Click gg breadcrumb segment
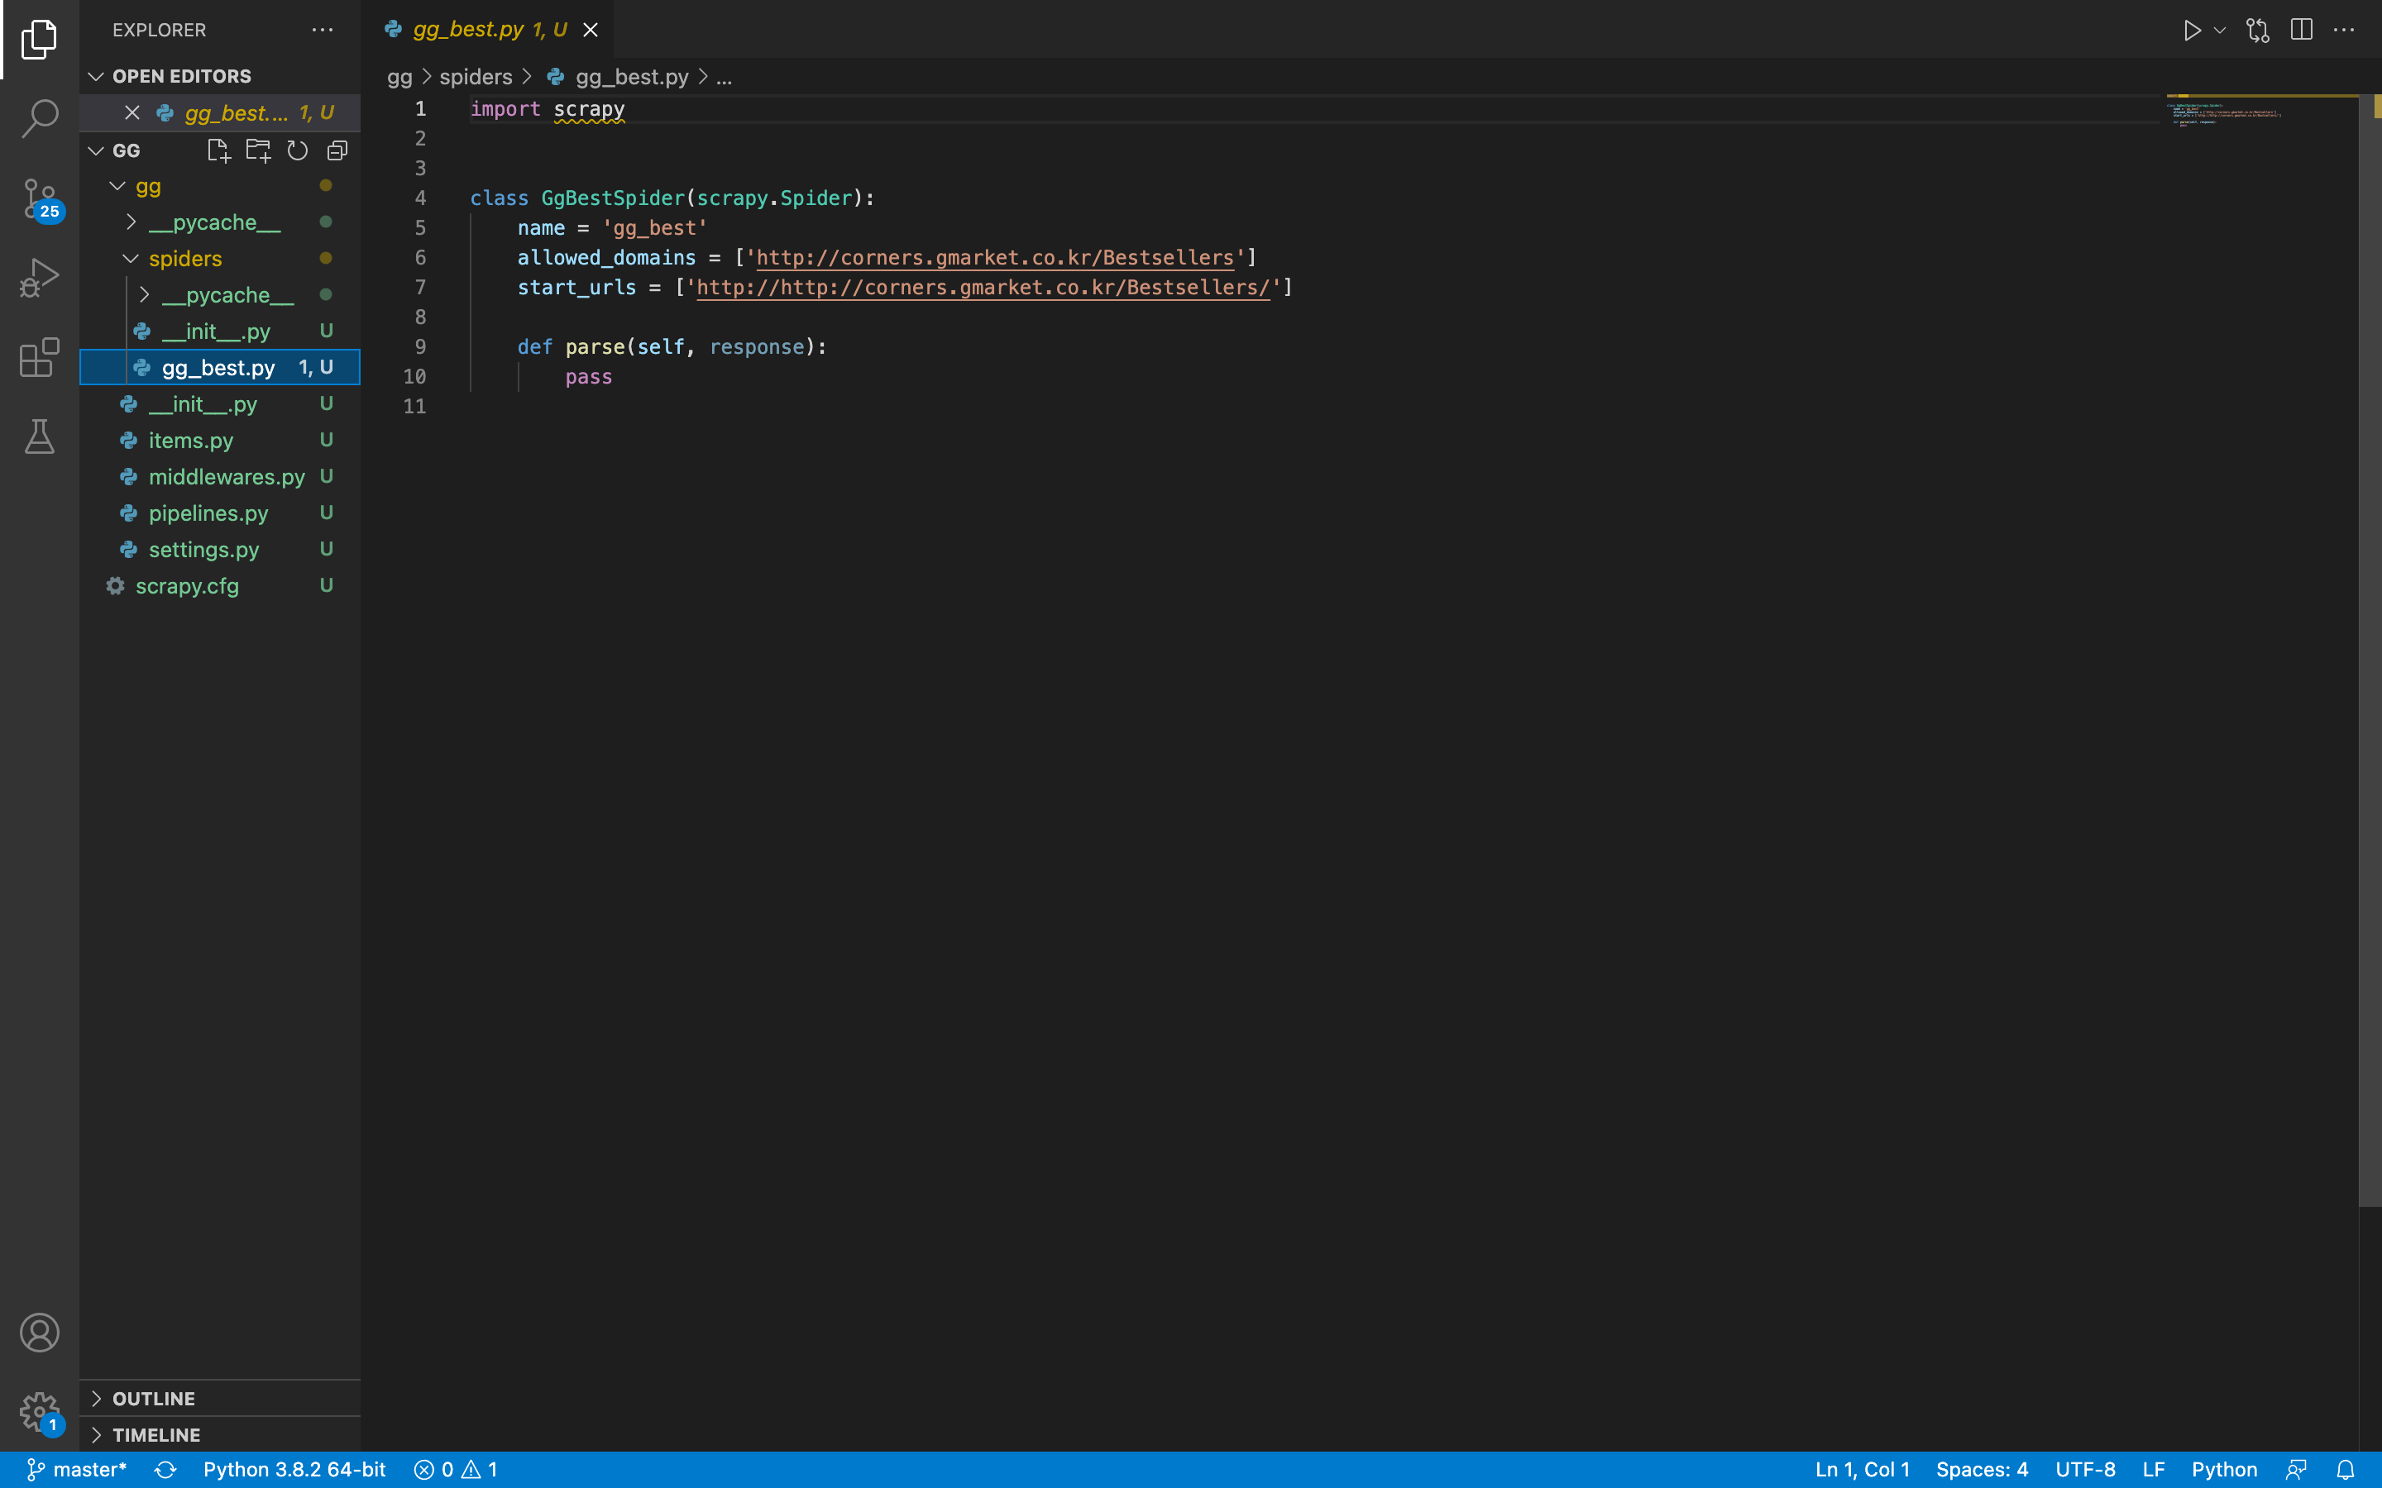The width and height of the screenshot is (2382, 1488). (399, 77)
